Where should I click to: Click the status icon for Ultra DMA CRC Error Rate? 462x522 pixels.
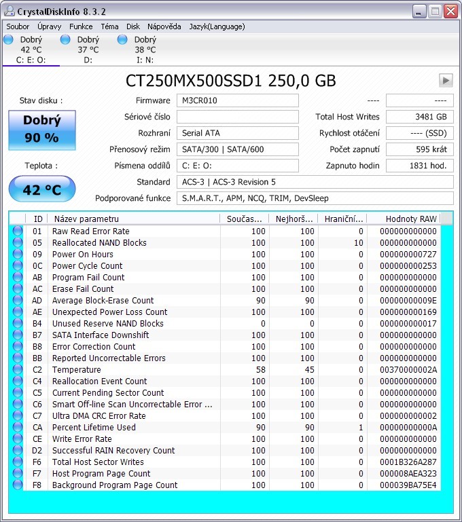click(x=17, y=415)
